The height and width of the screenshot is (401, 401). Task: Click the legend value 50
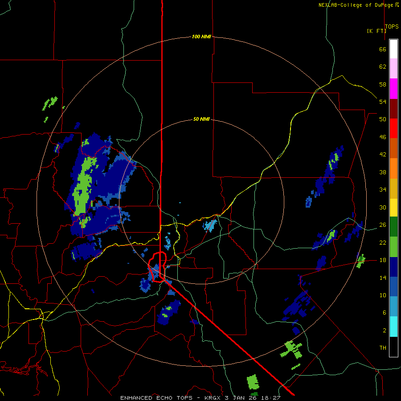383,119
